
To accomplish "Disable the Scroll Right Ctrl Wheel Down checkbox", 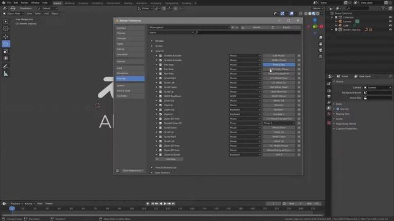I will click(x=161, y=78).
